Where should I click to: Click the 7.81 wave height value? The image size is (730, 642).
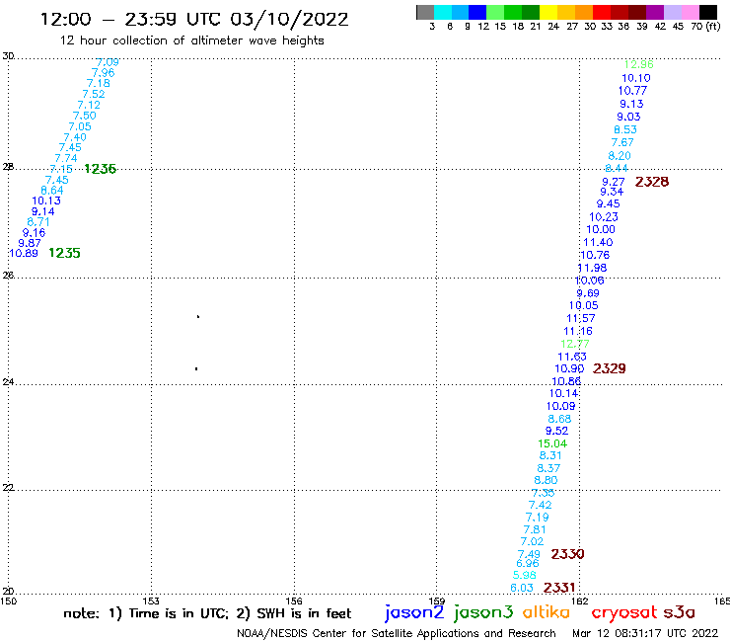pyautogui.click(x=535, y=530)
